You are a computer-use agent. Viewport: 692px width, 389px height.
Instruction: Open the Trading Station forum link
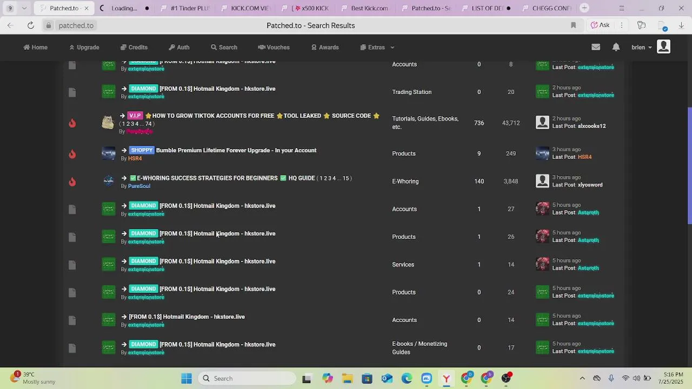411,92
